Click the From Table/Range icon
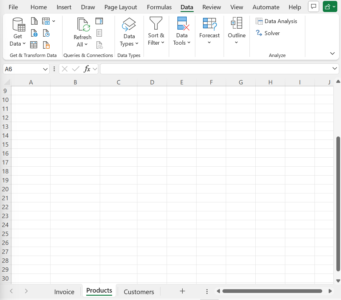The height and width of the screenshot is (300, 341). [x=34, y=45]
